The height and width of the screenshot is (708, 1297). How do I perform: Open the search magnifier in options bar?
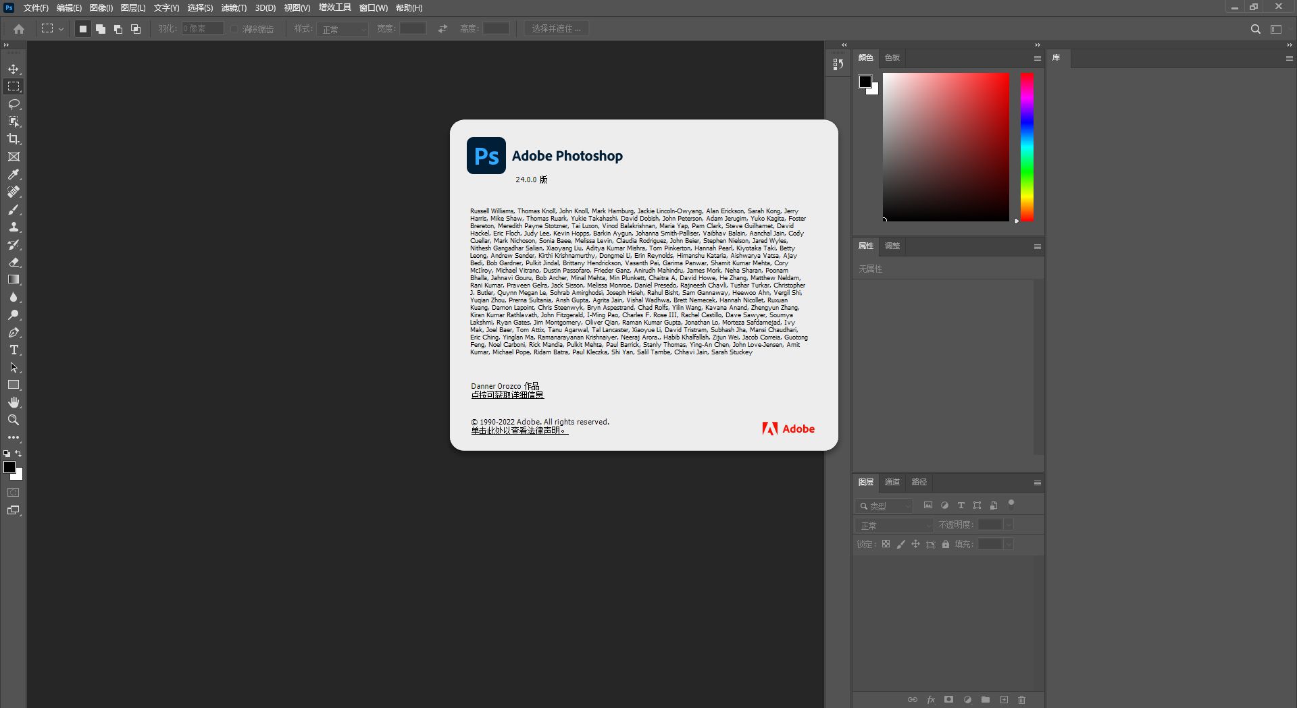[x=1256, y=29]
